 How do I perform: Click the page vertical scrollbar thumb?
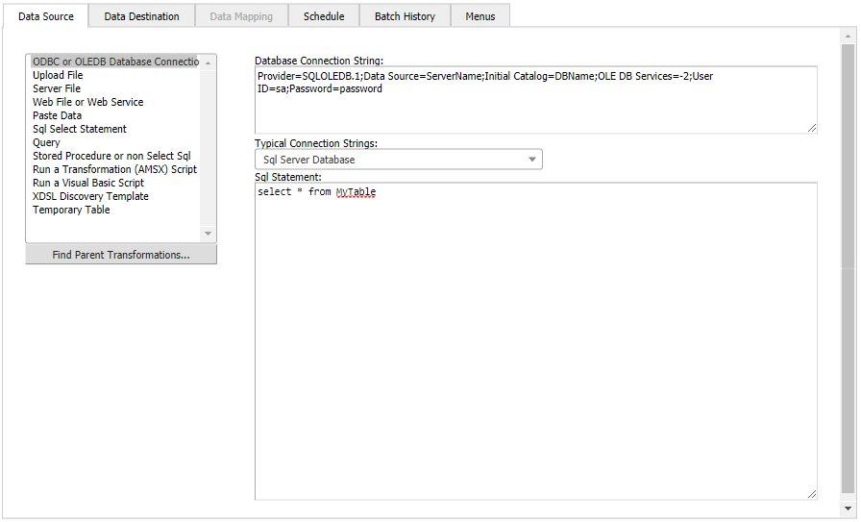click(x=848, y=269)
